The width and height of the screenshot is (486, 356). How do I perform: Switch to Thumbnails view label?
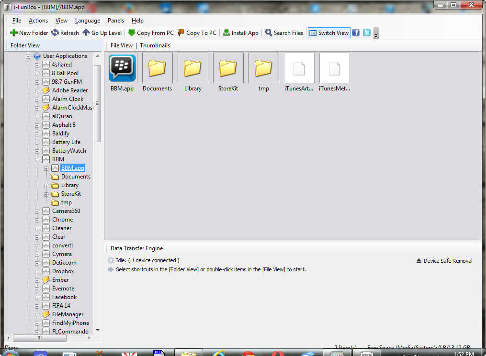tap(155, 45)
